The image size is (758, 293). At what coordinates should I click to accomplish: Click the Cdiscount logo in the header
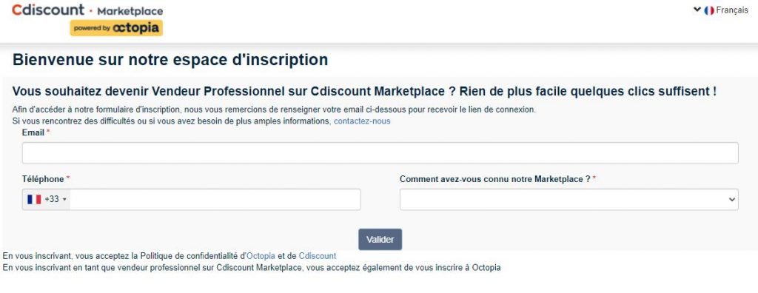click(48, 10)
